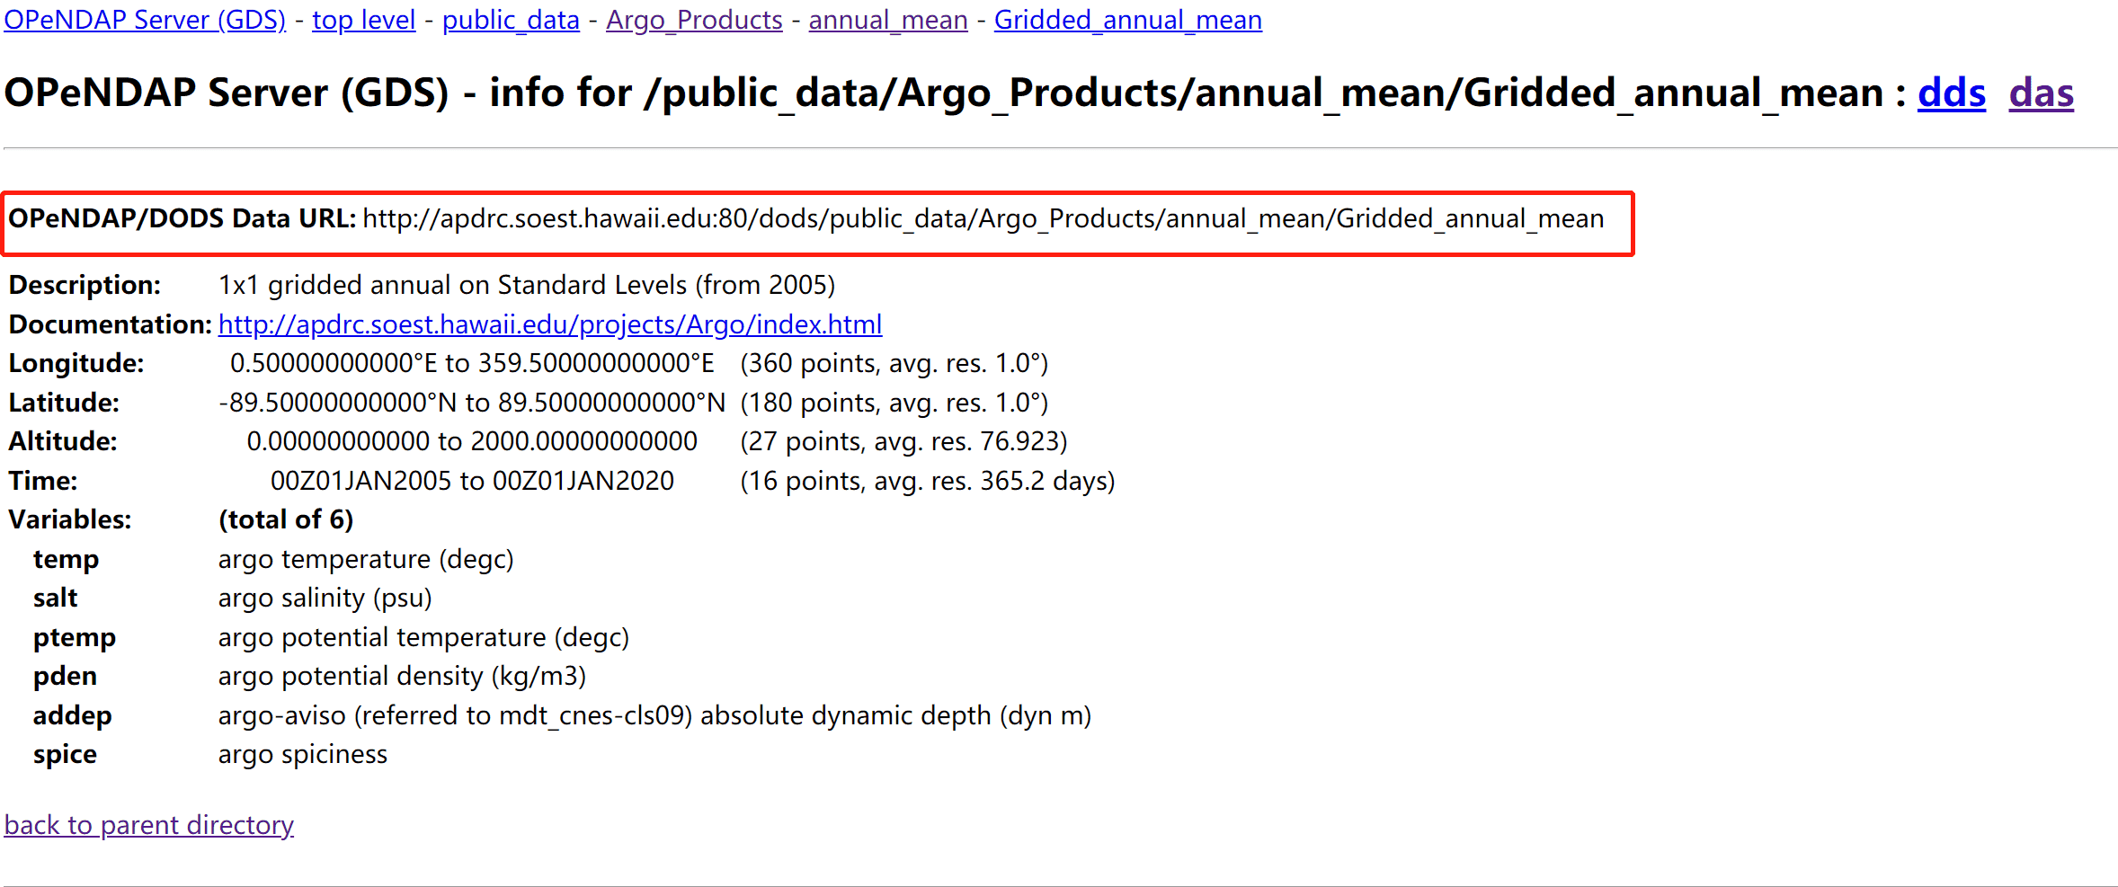The width and height of the screenshot is (2118, 887).
Task: Click latitude range '-89.50000000000°N to 89.50000000000°N'
Action: pos(472,403)
